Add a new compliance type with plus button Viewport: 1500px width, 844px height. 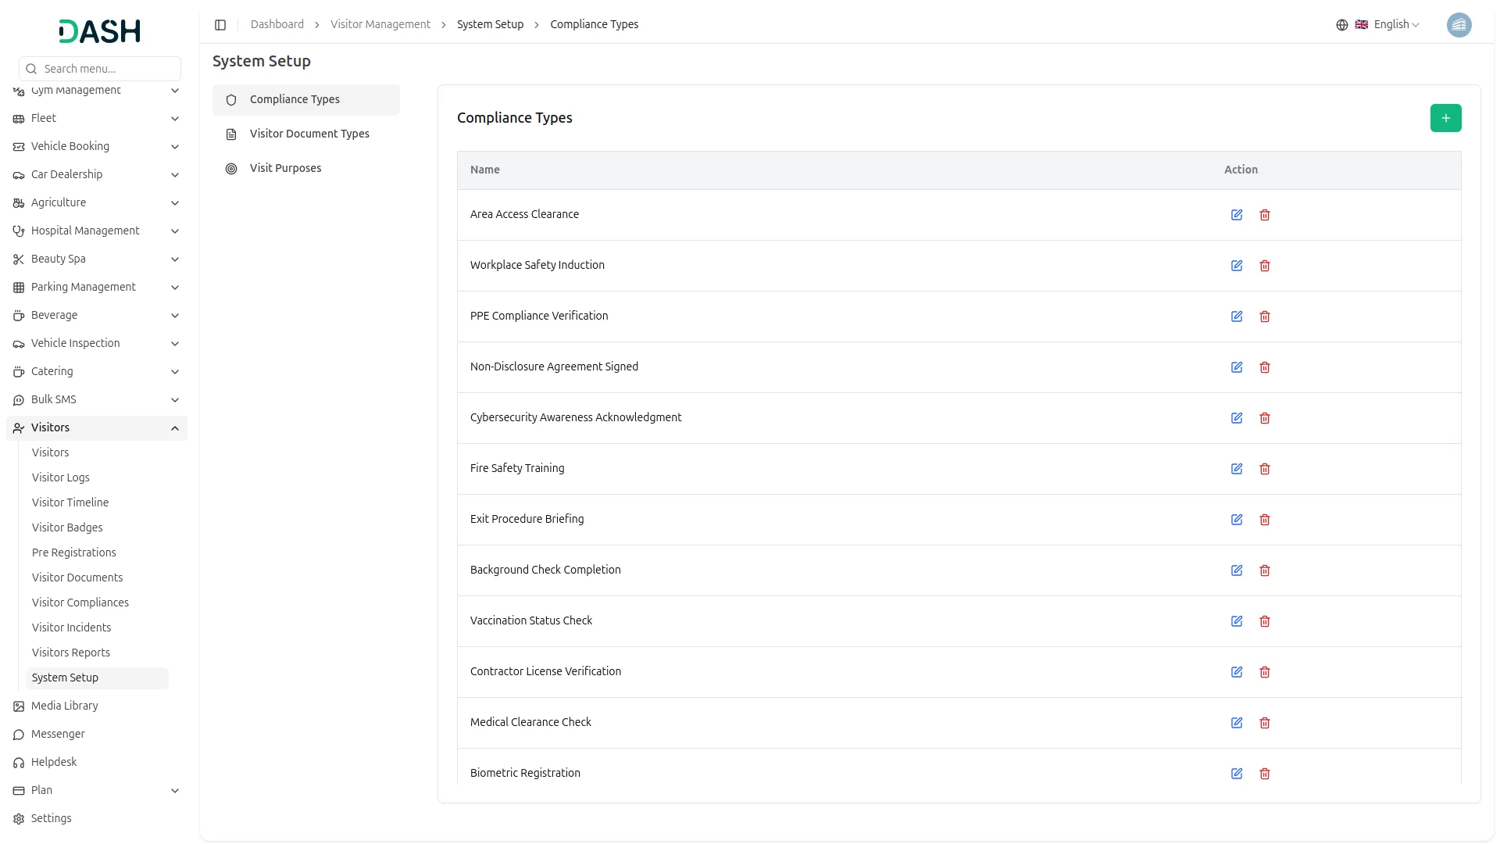(1445, 118)
